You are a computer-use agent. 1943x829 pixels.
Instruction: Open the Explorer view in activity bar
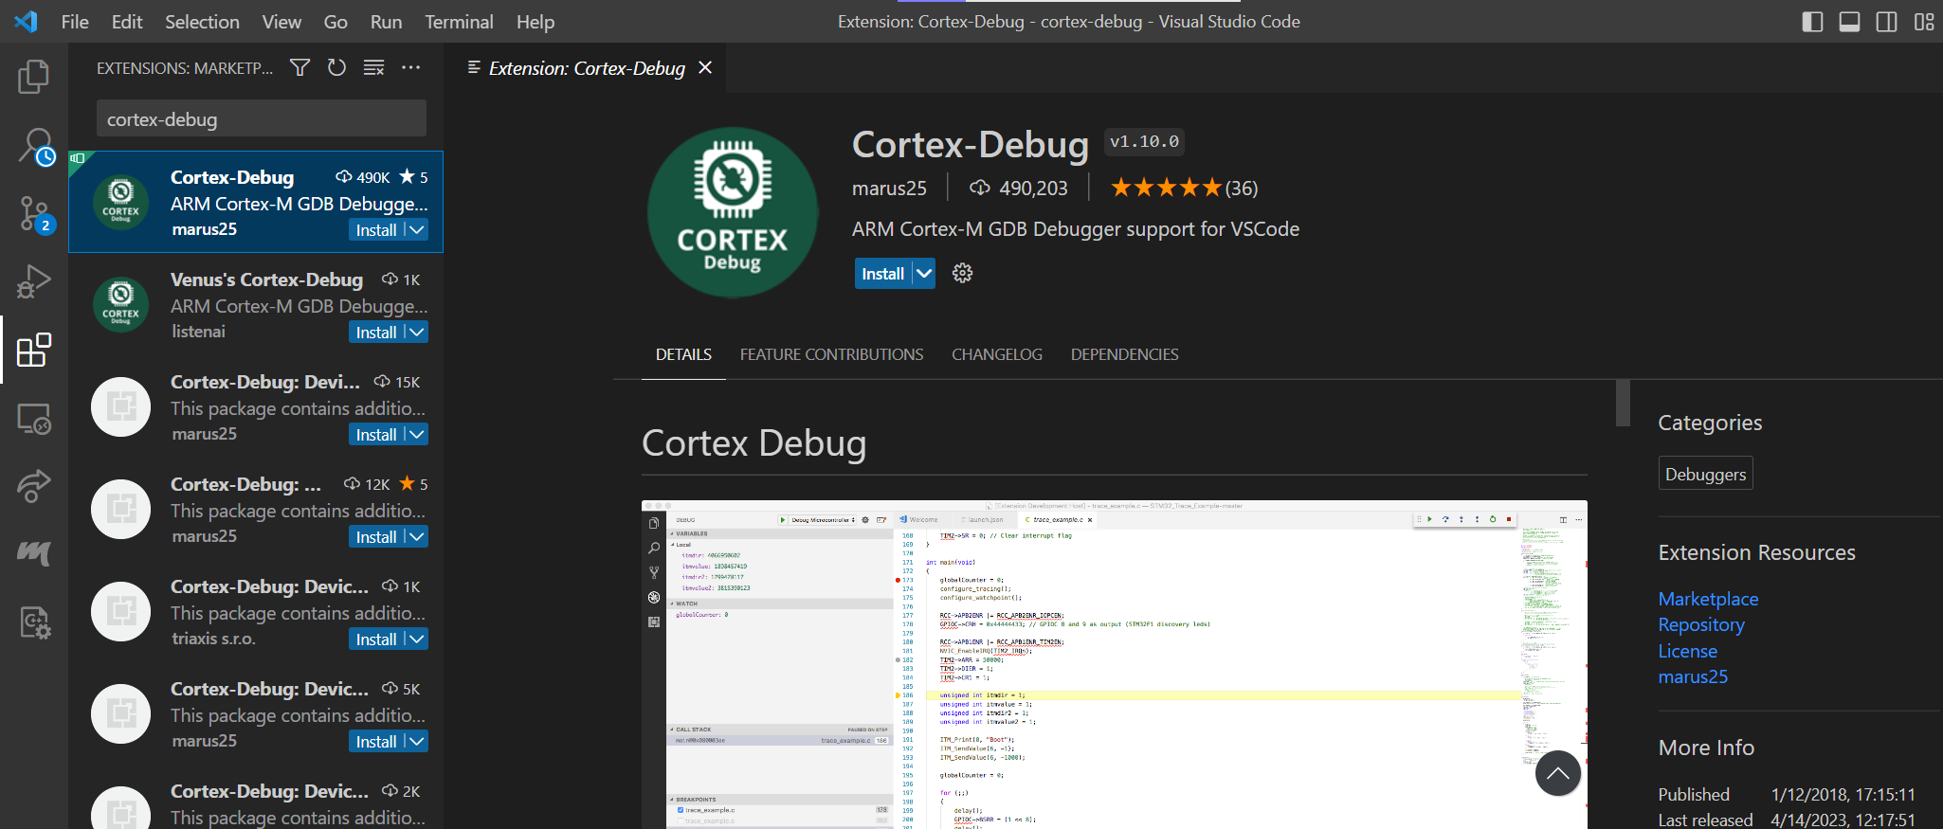34,77
